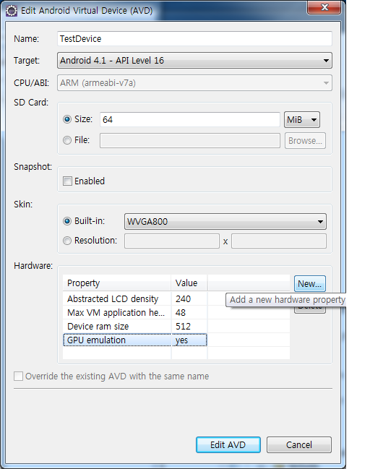Screen dimensions: 370x469
Task: Open the WVGA800 skin dropdown
Action: (x=225, y=222)
